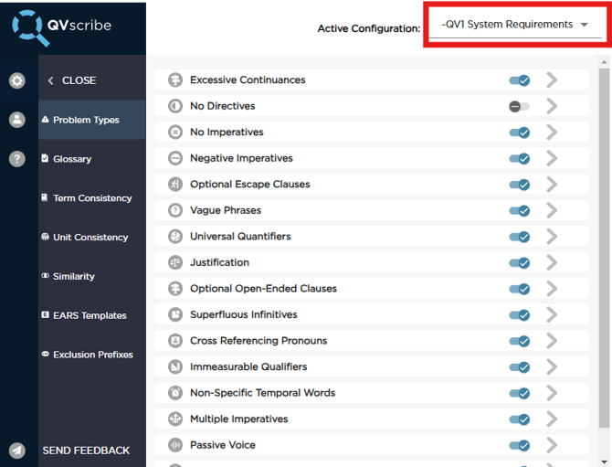Screen dimensions: 612x467
Task: Click the Vague Phrases question icon
Action: (x=175, y=210)
